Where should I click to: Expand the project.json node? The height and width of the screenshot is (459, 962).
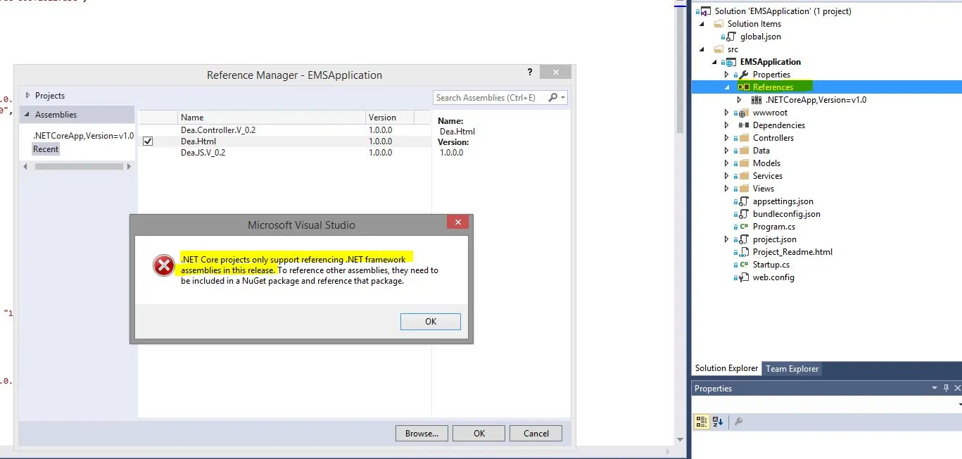point(727,239)
